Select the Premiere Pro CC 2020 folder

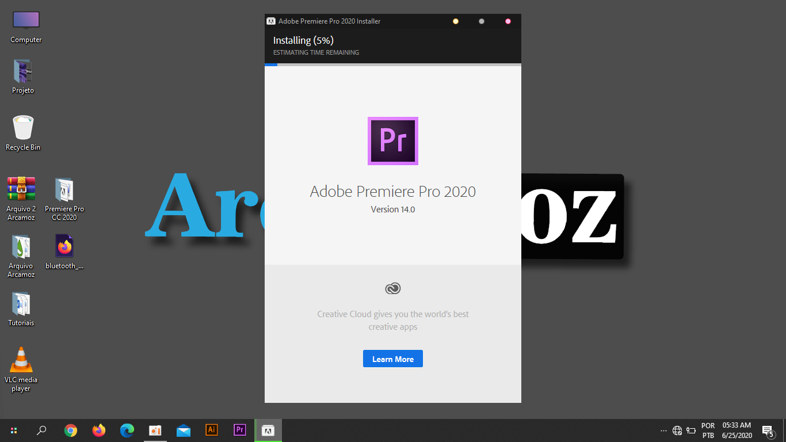[x=64, y=199]
